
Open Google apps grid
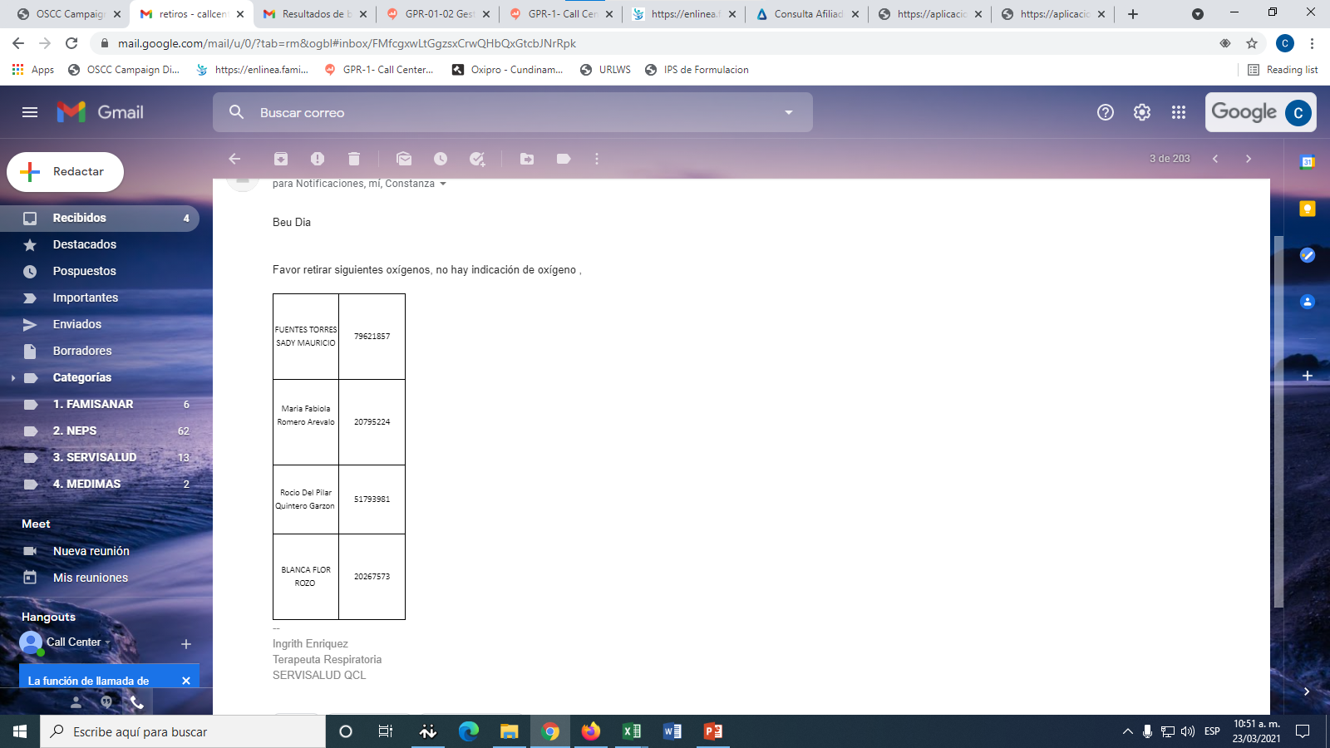(1179, 112)
